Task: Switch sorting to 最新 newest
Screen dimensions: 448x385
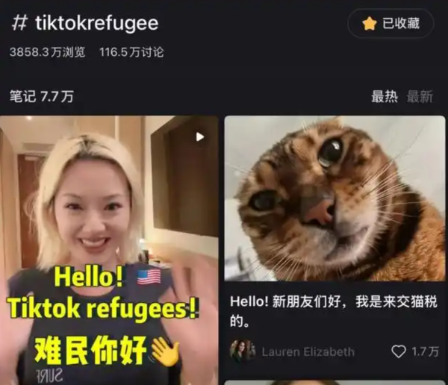Action: (x=420, y=96)
